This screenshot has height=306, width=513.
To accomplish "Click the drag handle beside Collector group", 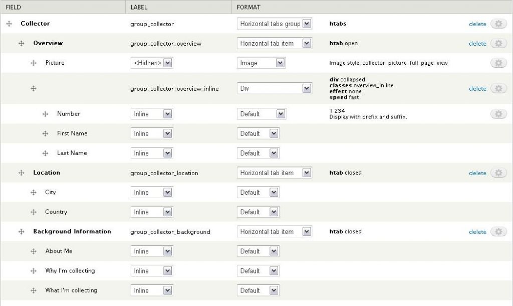I will 9,24.
